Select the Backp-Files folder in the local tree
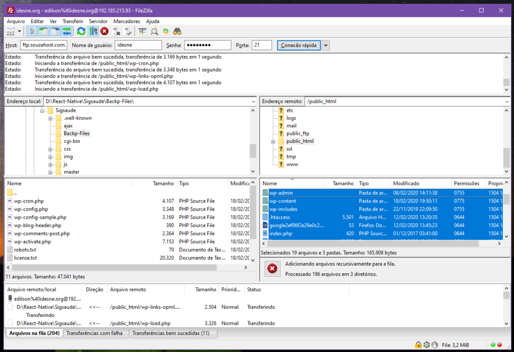The image size is (514, 352). [76, 133]
